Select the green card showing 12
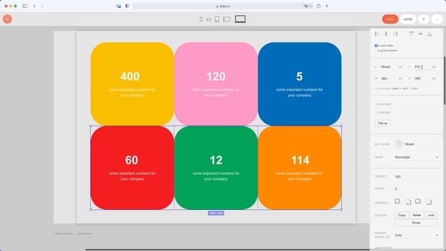Image resolution: width=446 pixels, height=251 pixels. point(216,167)
